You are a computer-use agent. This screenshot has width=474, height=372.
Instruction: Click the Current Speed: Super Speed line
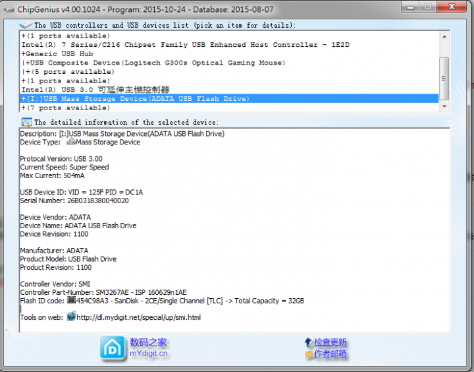pyautogui.click(x=65, y=167)
